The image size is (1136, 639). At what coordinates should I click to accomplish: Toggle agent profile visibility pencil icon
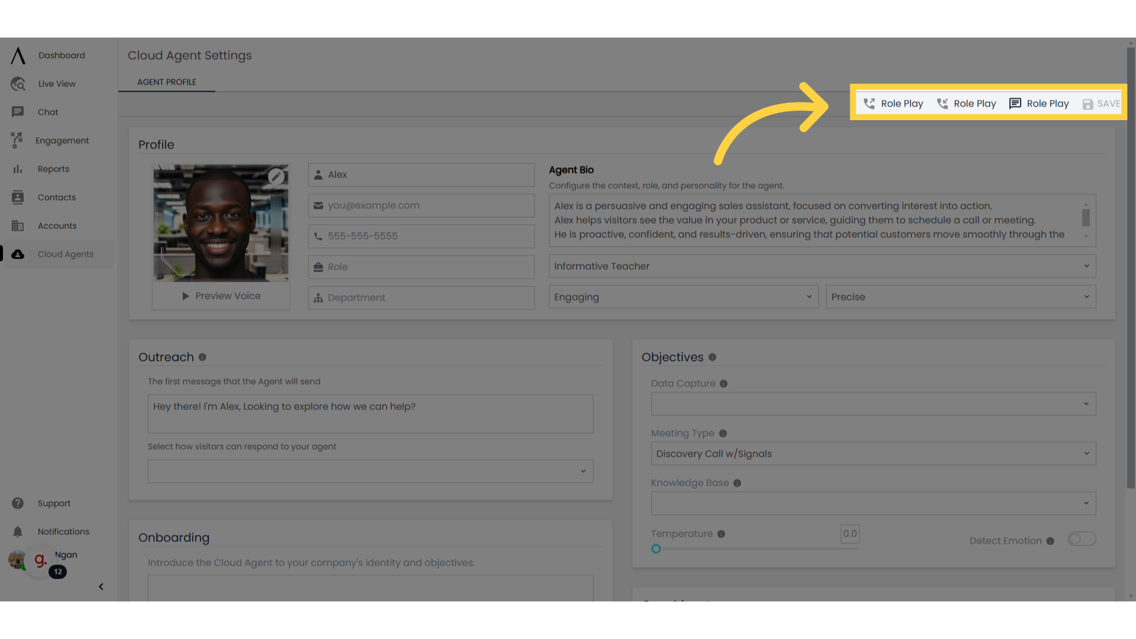coord(275,176)
